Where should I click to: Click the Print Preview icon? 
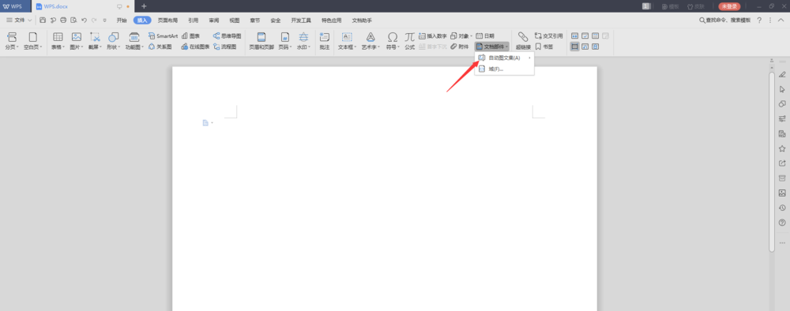coord(73,21)
